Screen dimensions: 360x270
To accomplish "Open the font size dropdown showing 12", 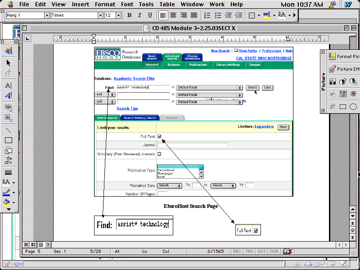I will pyautogui.click(x=118, y=15).
